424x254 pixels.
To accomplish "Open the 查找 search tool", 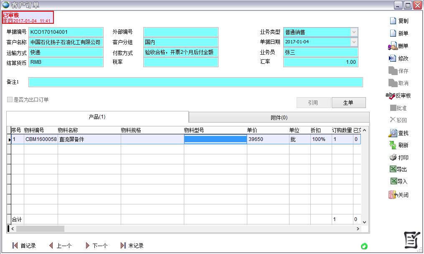I will 393,133.
